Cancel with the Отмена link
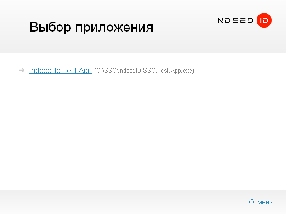The image size is (286, 214). [261, 202]
